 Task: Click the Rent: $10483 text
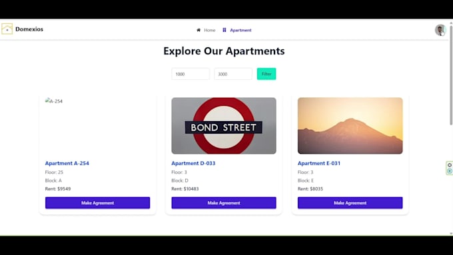coord(185,189)
